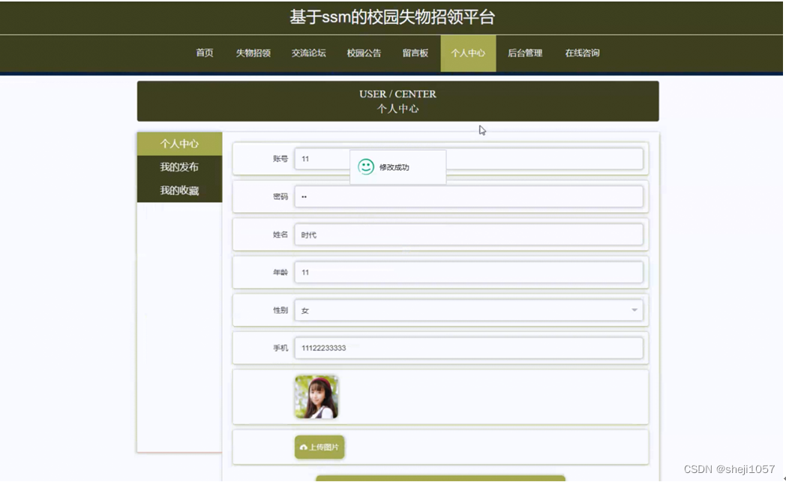Select the 个人中心 navigation tab
Image resolution: width=786 pixels, height=482 pixels.
click(x=468, y=53)
